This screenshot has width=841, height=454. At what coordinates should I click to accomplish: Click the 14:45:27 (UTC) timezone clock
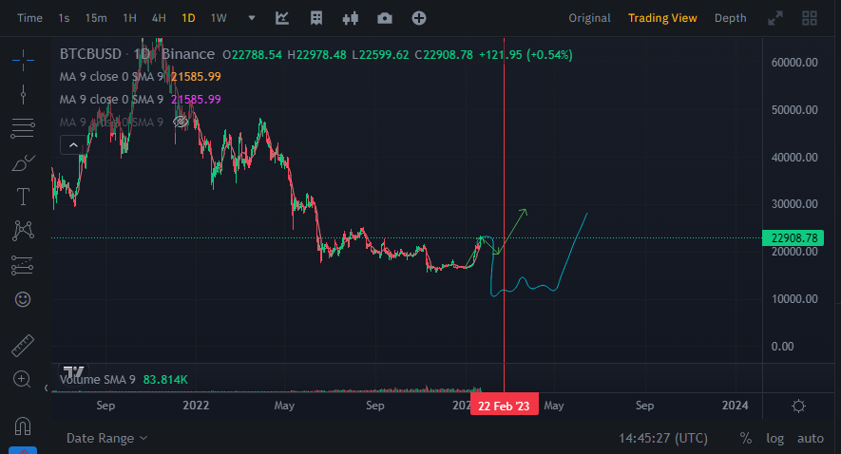coord(663,439)
